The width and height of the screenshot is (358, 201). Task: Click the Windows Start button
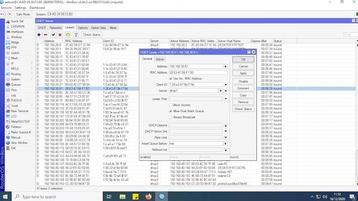pyautogui.click(x=6, y=197)
